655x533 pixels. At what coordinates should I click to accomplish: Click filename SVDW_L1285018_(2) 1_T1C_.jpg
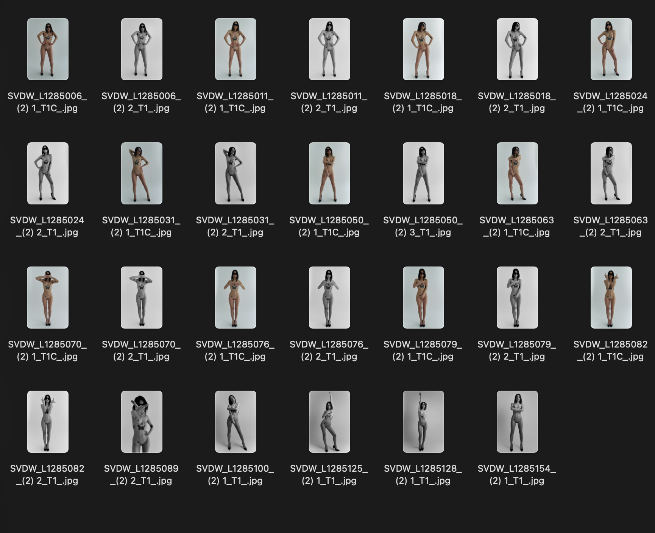tap(423, 102)
